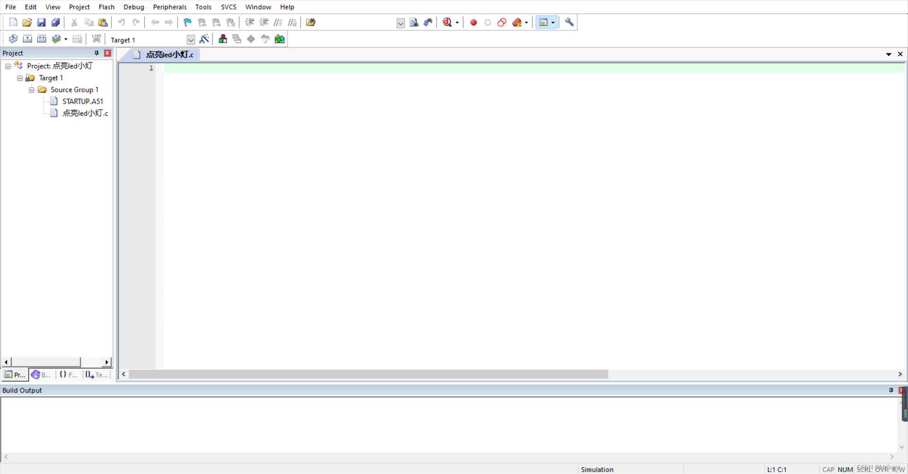Click the Disable All Breakpoints icon
The image size is (908, 474).
502,22
